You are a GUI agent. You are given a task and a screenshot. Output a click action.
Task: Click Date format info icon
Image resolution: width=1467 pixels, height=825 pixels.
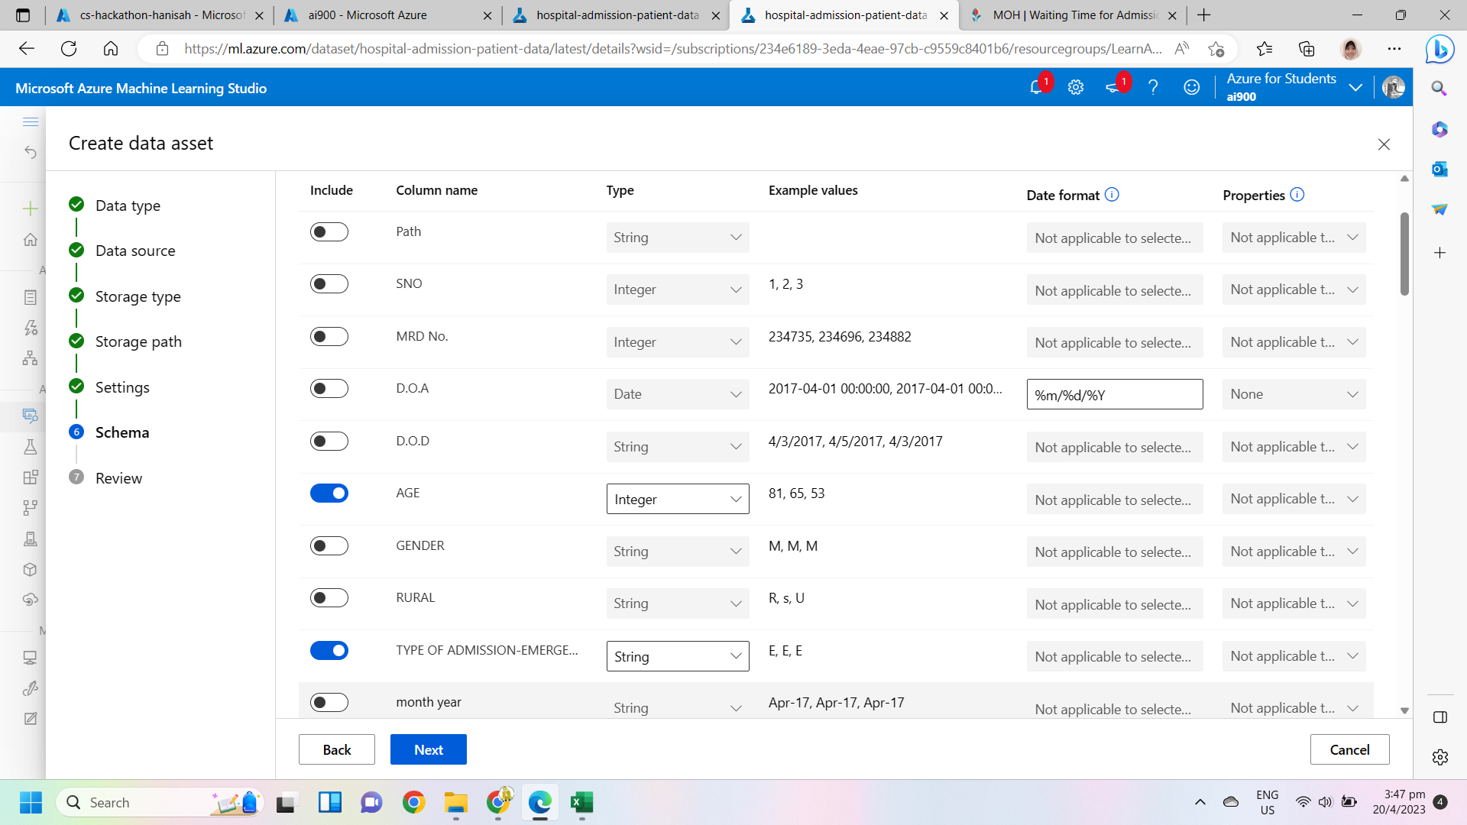pos(1112,195)
